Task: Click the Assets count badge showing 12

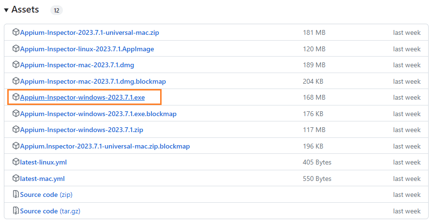Action: [56, 10]
